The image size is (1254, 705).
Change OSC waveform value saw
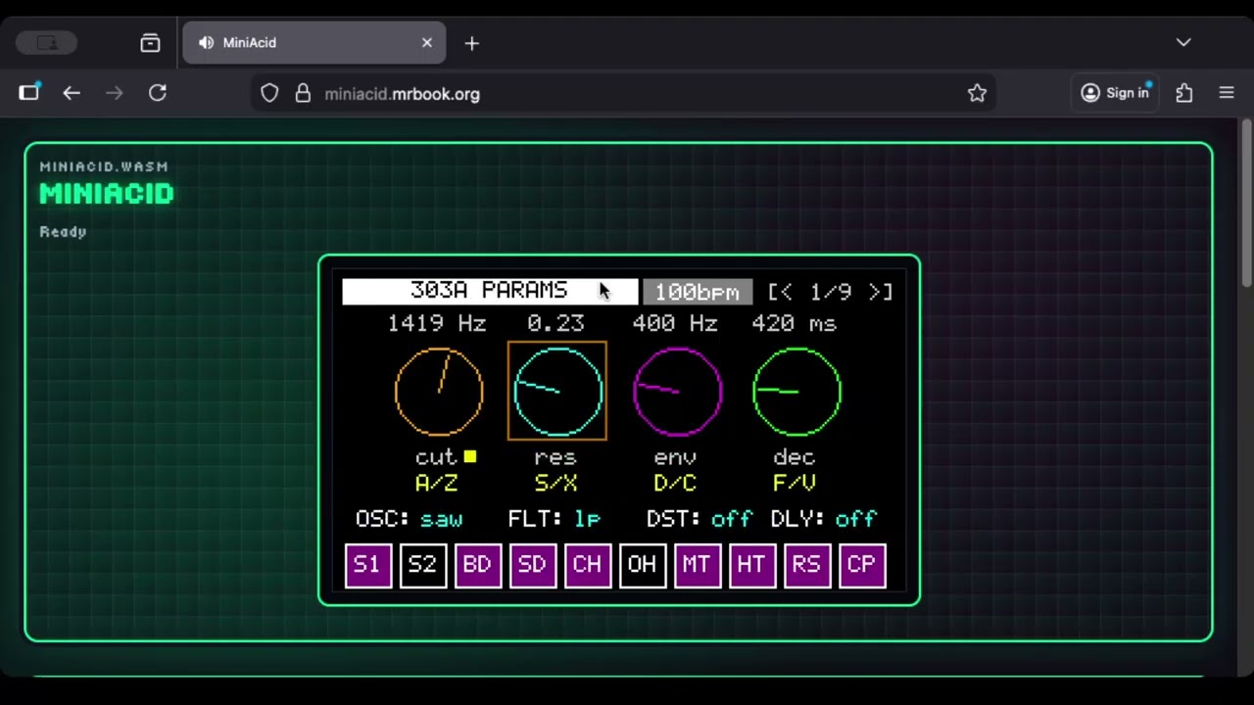pos(441,519)
